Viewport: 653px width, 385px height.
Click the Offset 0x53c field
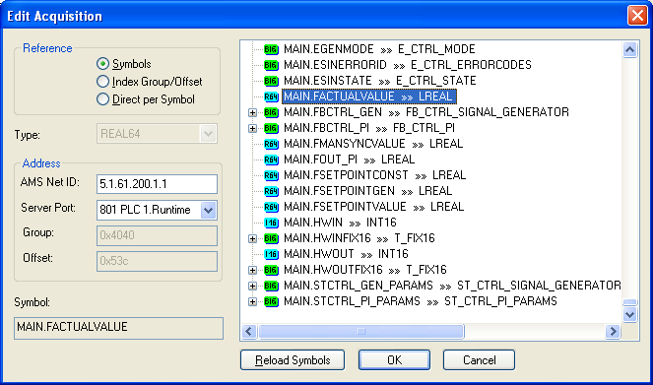[157, 261]
